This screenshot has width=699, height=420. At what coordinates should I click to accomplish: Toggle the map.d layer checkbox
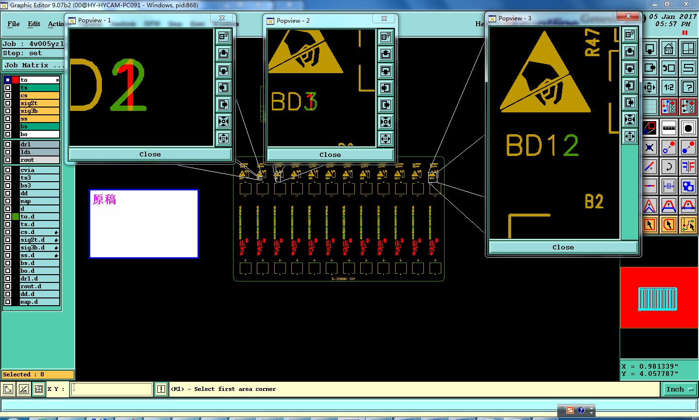(8, 302)
